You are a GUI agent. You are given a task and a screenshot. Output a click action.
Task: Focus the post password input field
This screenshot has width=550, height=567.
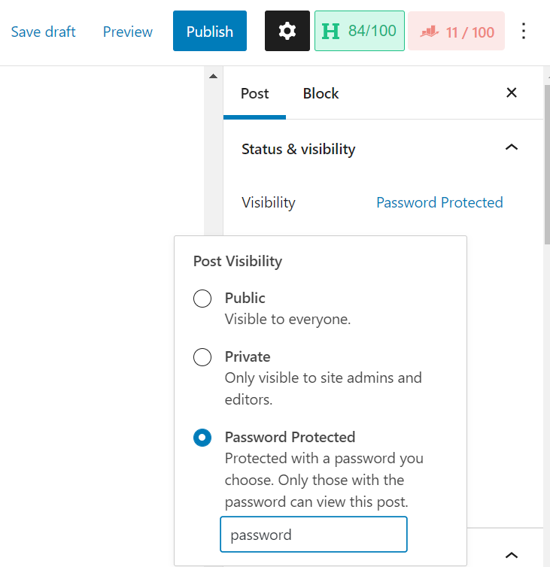(314, 535)
